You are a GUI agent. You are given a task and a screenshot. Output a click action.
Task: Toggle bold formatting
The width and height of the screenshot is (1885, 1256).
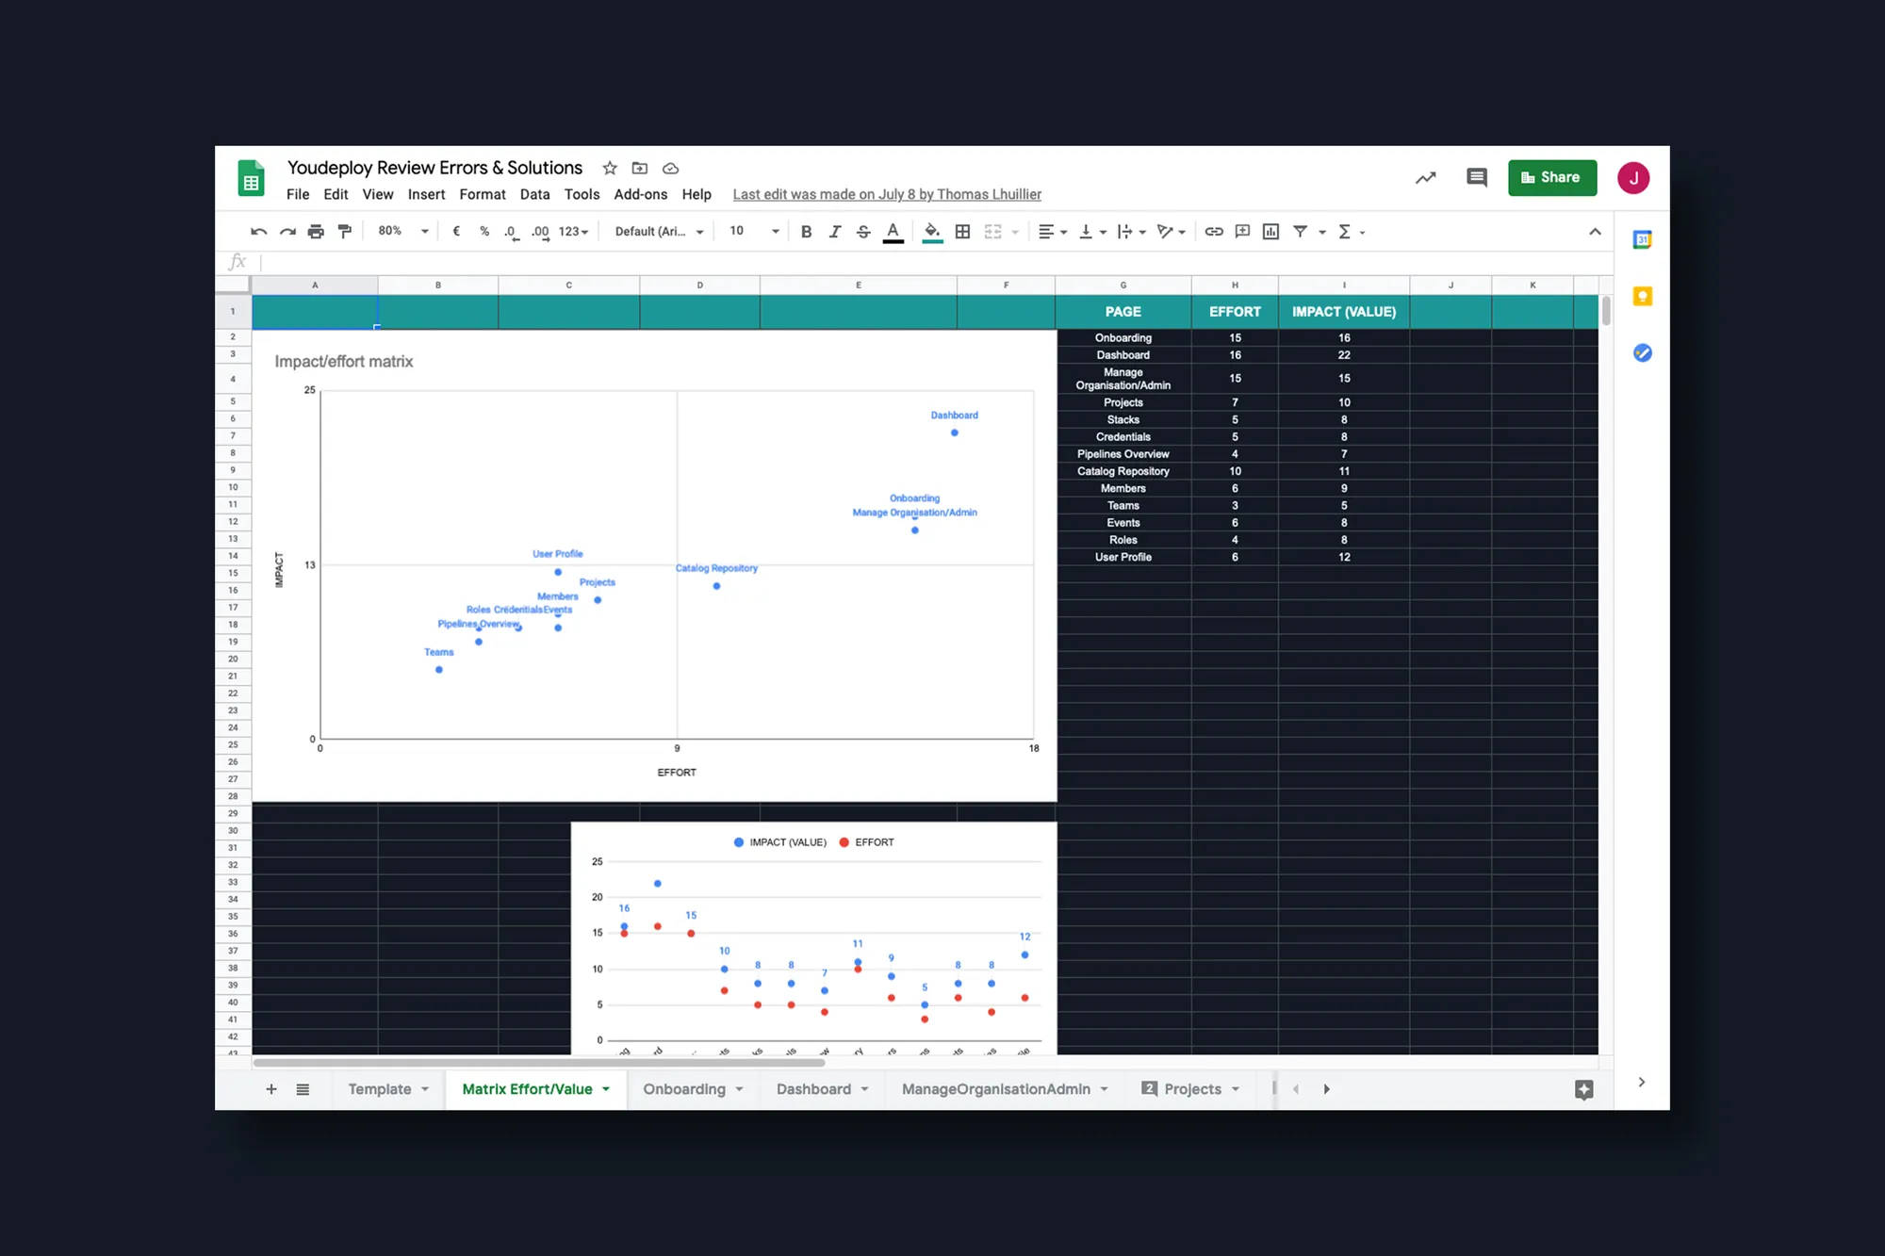[806, 232]
